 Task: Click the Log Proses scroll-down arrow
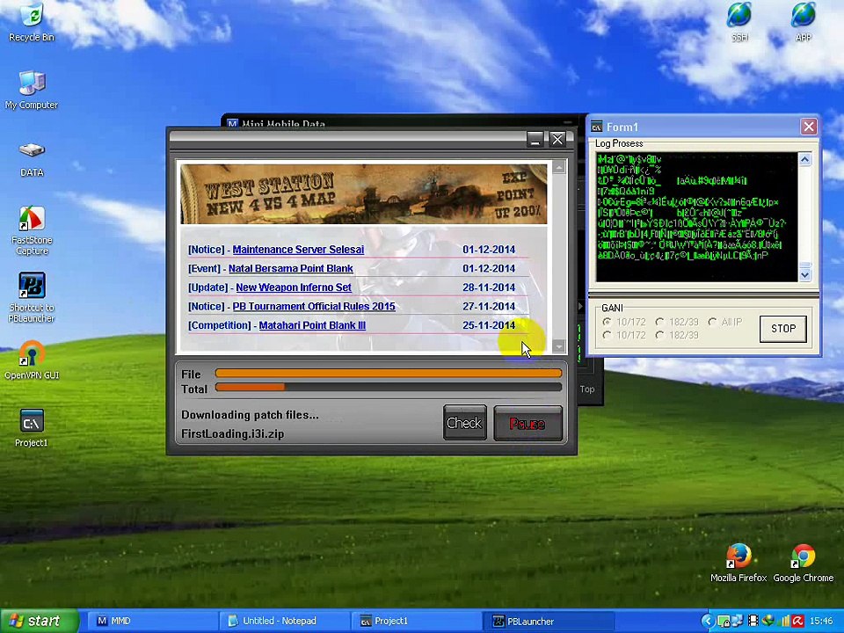pyautogui.click(x=804, y=275)
